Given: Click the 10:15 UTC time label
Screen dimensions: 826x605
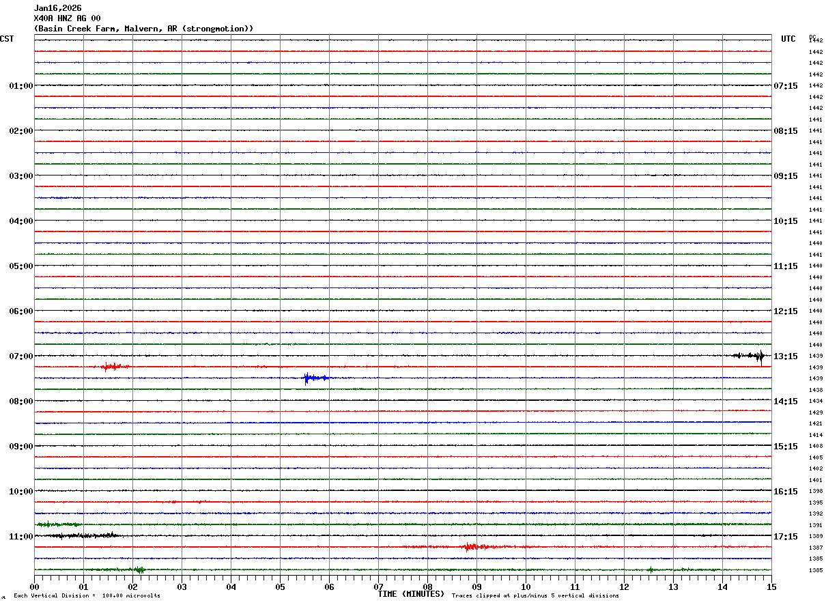Looking at the screenshot, I should [x=785, y=221].
